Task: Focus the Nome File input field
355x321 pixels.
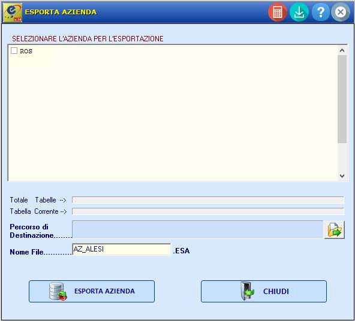Action: coord(121,249)
